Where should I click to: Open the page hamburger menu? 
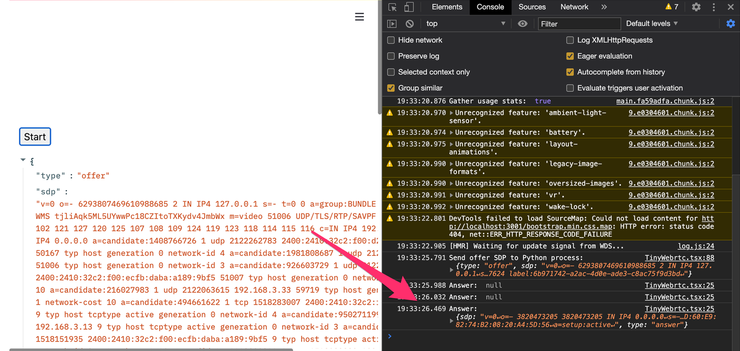[359, 17]
